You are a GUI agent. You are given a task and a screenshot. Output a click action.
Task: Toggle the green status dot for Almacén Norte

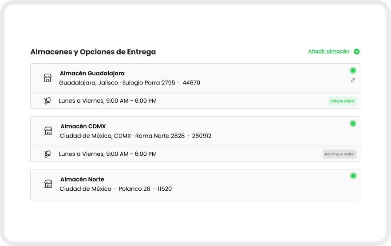[353, 176]
